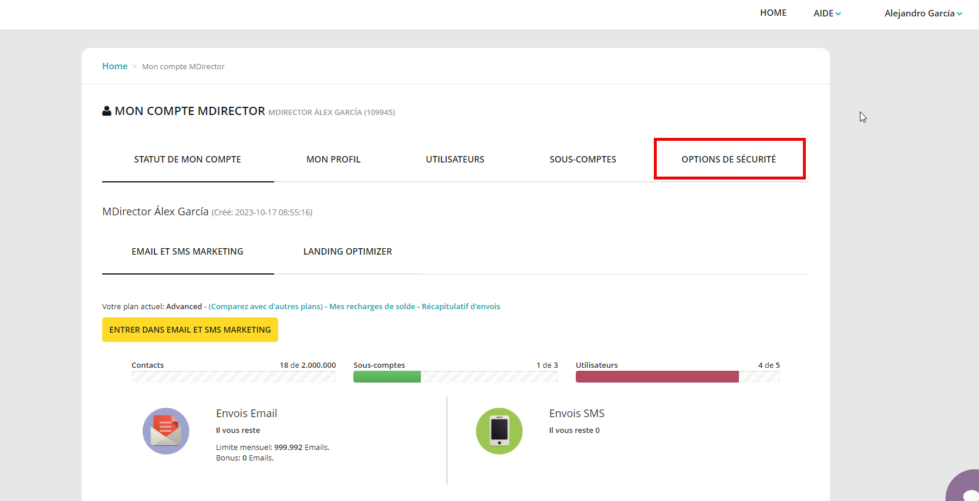Click the Home breadcrumb link
The height and width of the screenshot is (501, 979).
pos(114,66)
